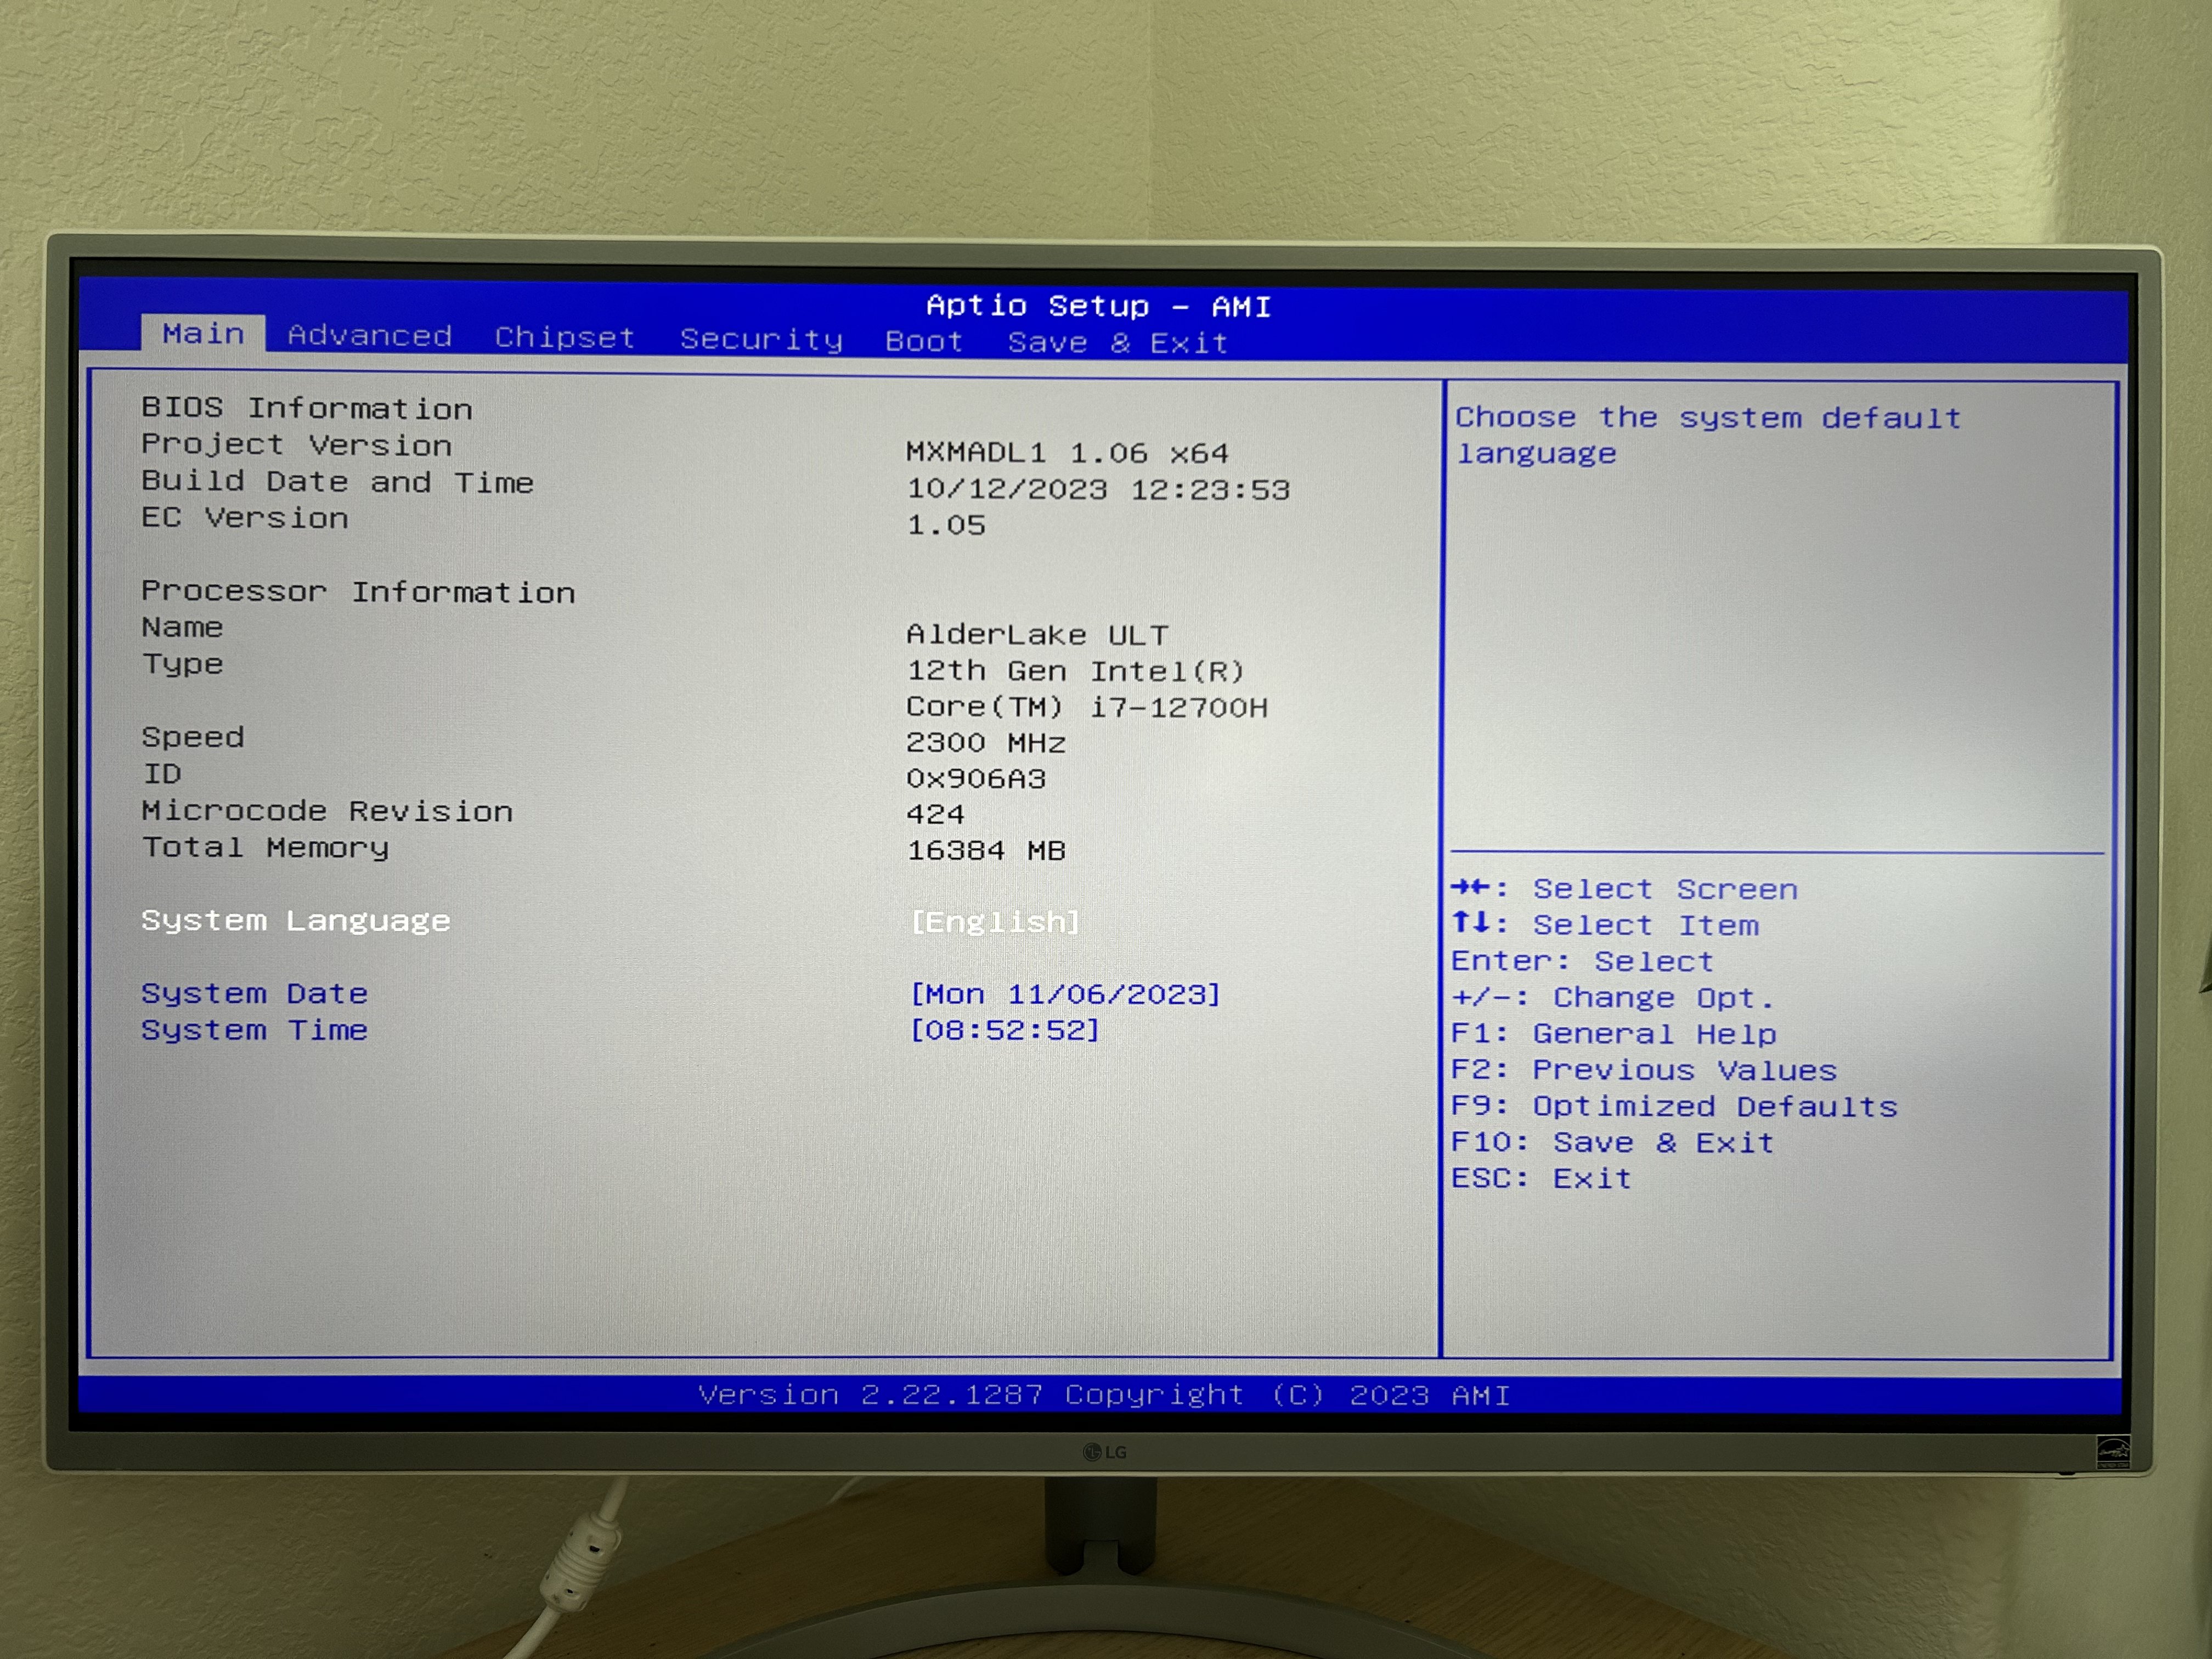
Task: Select the System Time label
Action: pyautogui.click(x=254, y=1030)
